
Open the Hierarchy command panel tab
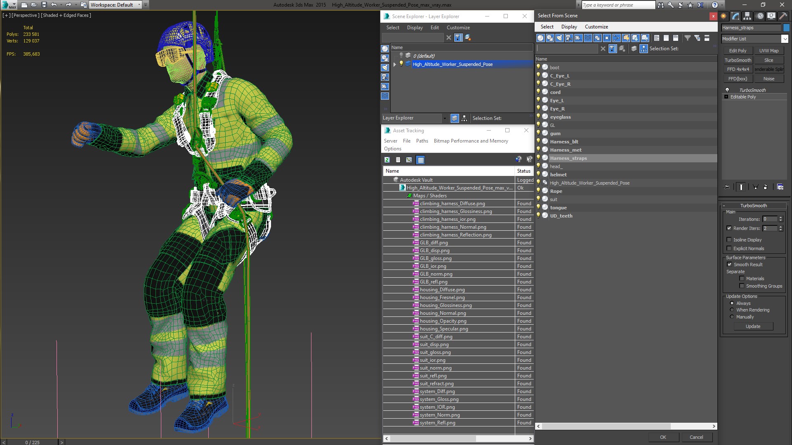tap(747, 16)
